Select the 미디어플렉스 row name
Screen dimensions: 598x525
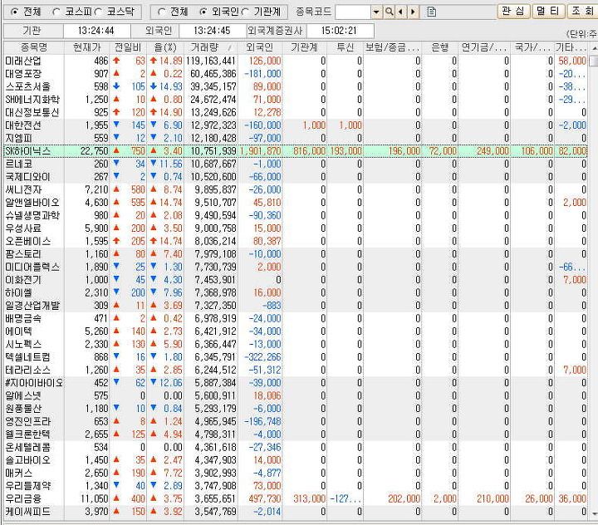click(x=32, y=267)
